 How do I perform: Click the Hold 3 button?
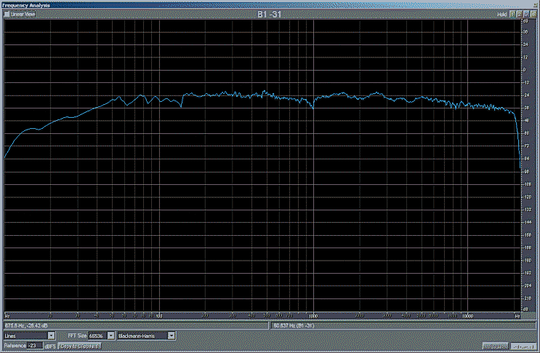point(526,14)
